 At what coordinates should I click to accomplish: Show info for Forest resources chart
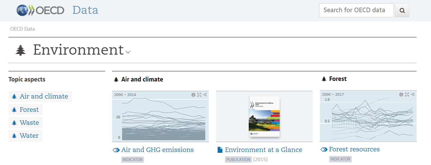[x=401, y=95]
